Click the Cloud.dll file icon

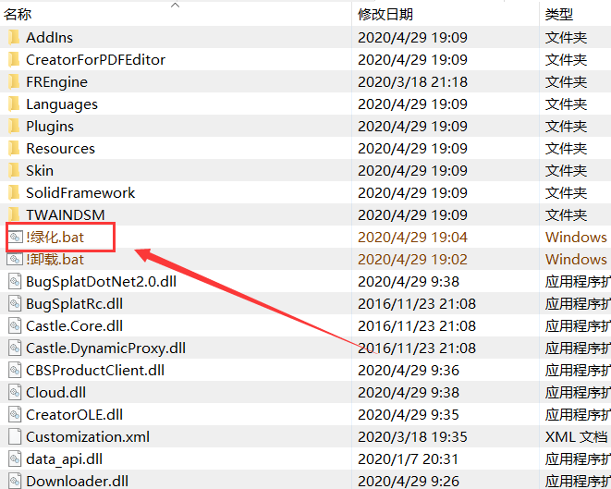click(15, 393)
